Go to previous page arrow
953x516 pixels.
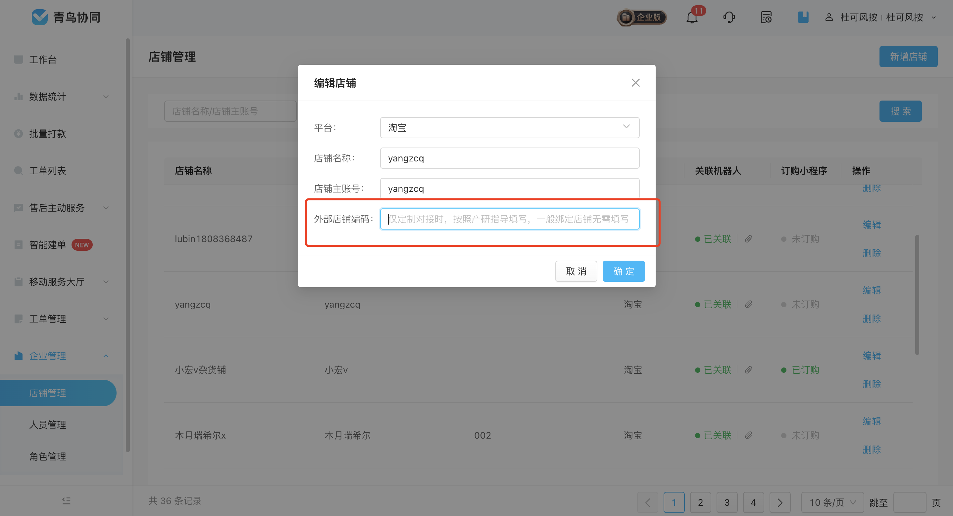coord(648,502)
